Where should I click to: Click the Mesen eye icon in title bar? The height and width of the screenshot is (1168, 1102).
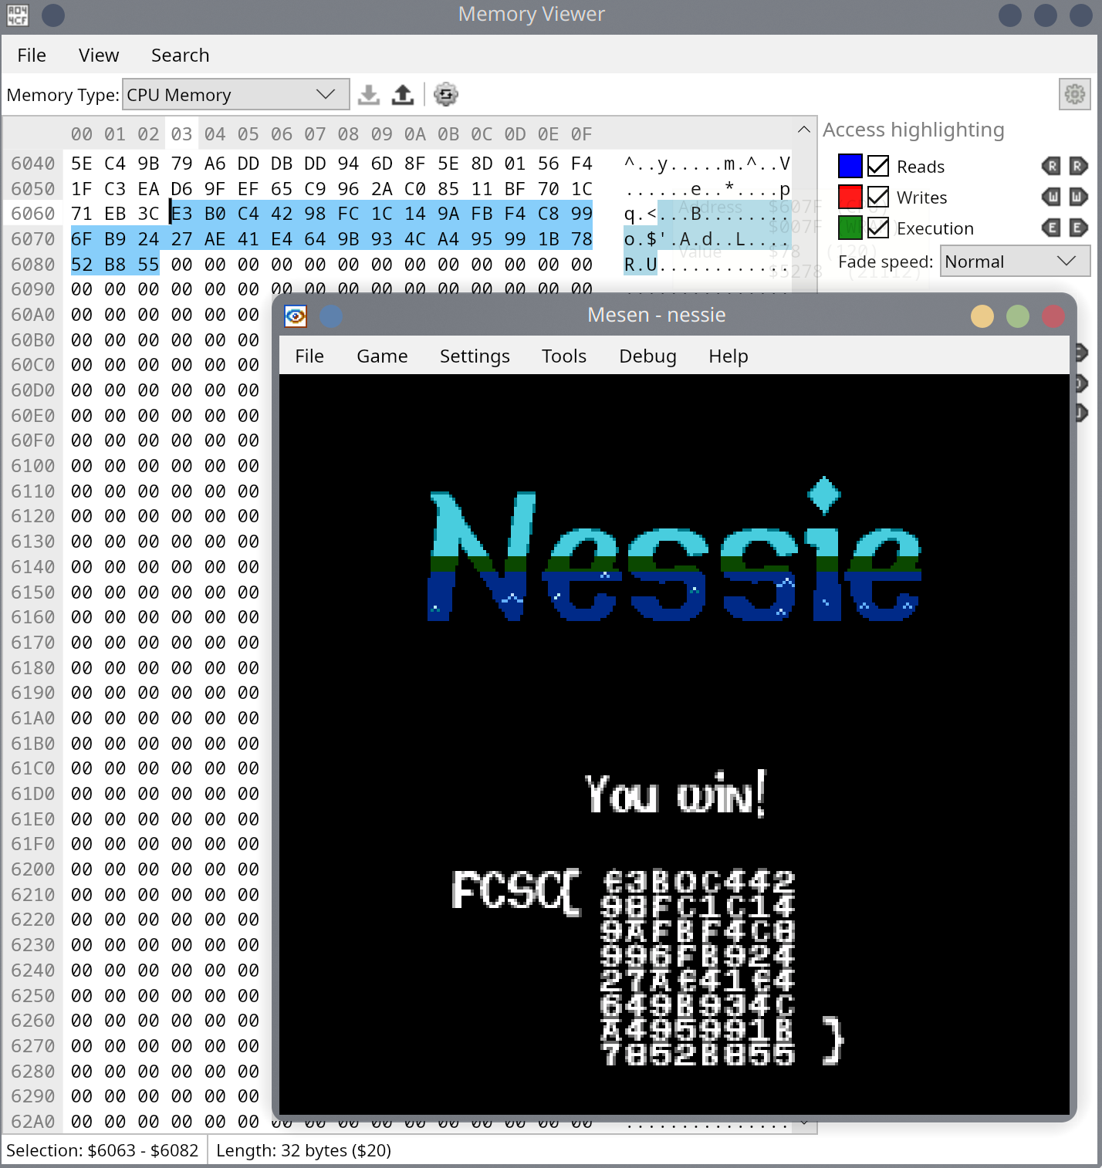click(296, 316)
